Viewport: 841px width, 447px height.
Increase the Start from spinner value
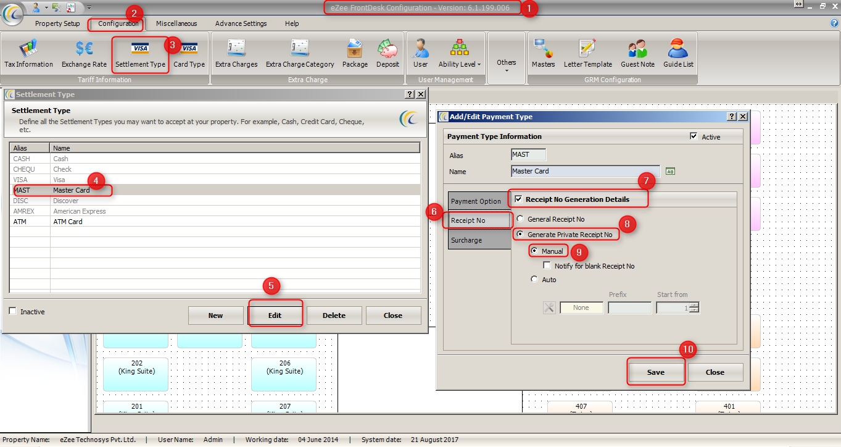coord(695,305)
